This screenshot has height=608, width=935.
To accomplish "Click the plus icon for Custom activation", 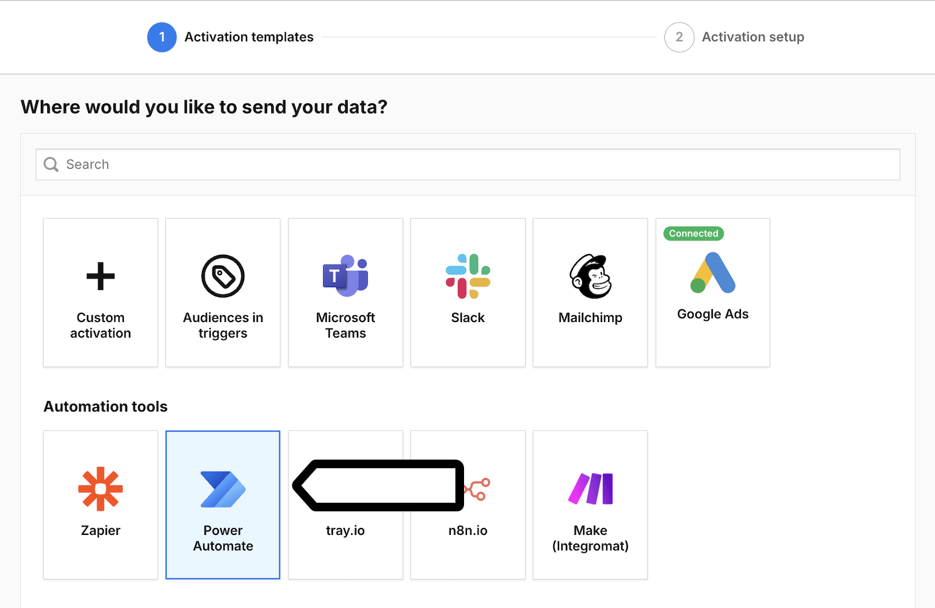I will tap(101, 277).
